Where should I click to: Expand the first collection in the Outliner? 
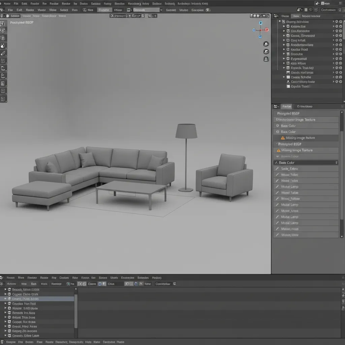pyautogui.click(x=280, y=22)
